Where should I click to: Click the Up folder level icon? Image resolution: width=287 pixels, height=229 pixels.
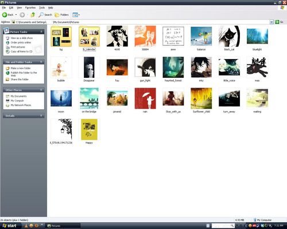pos(33,15)
